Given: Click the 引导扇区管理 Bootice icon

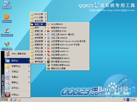Looking at the screenshot, I should point(48,65).
